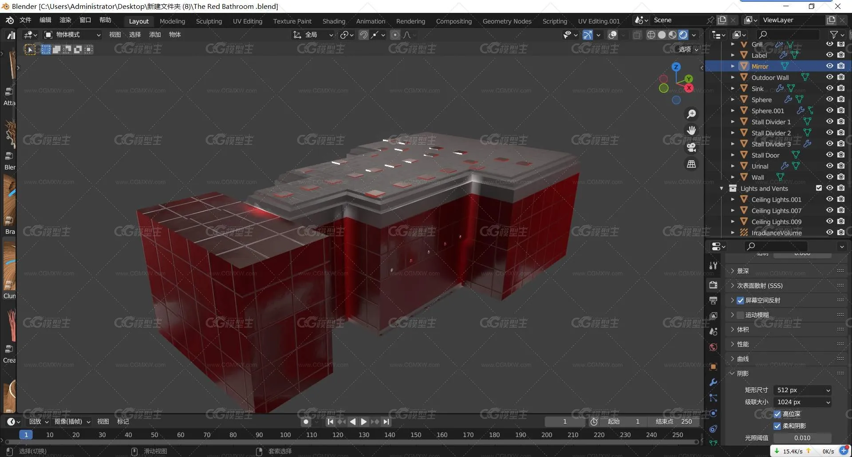The width and height of the screenshot is (852, 457).
Task: Switch to the Shading workspace tab
Action: [334, 21]
